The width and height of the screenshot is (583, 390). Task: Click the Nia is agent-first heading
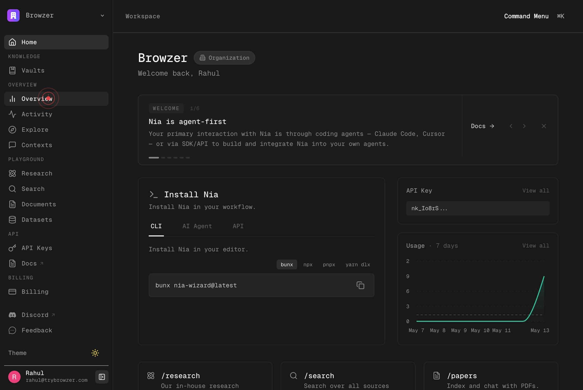click(188, 121)
